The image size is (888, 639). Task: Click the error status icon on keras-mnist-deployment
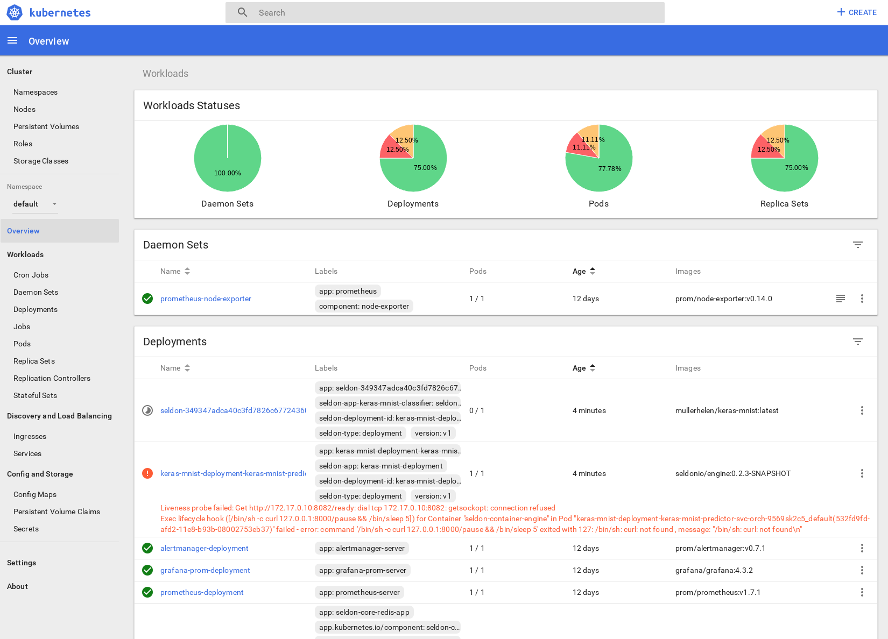[147, 473]
